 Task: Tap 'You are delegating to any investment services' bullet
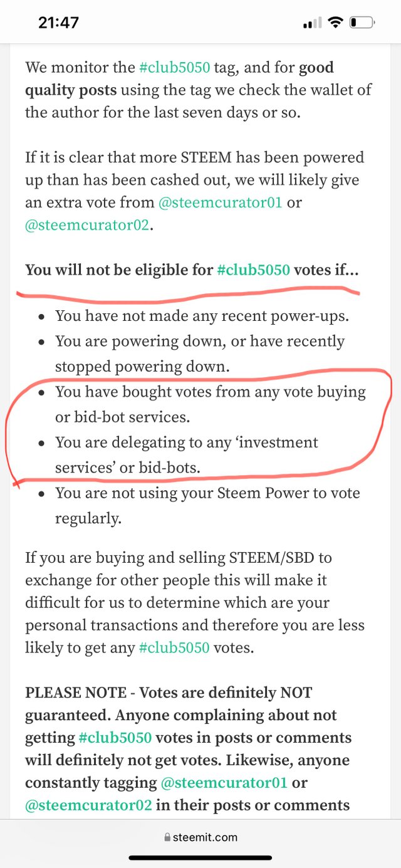(187, 455)
